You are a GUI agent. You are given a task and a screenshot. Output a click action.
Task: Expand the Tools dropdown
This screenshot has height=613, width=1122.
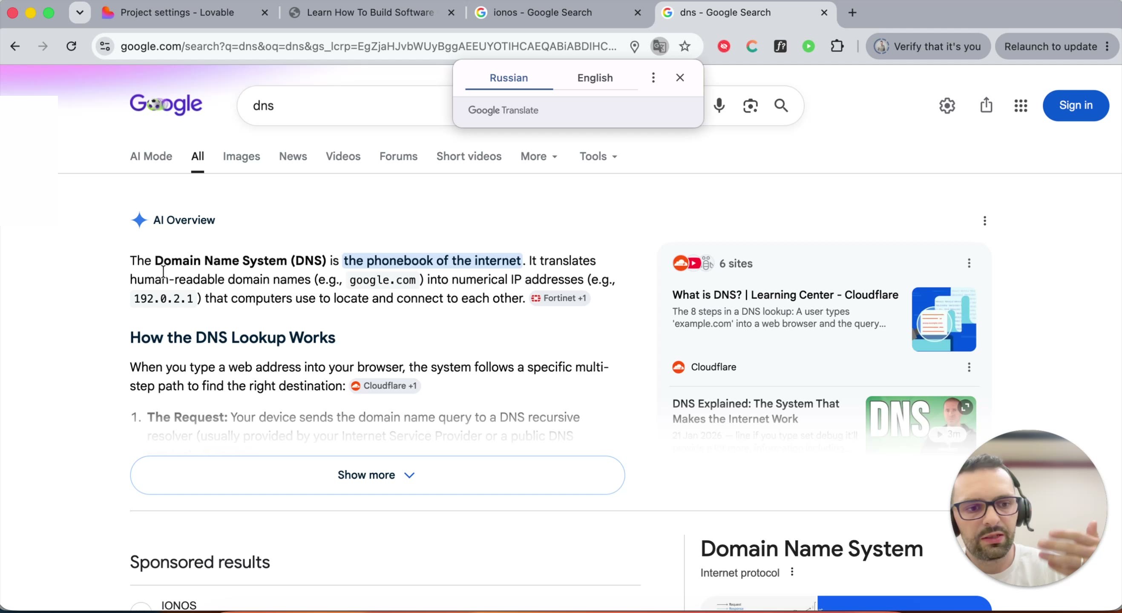pos(598,156)
